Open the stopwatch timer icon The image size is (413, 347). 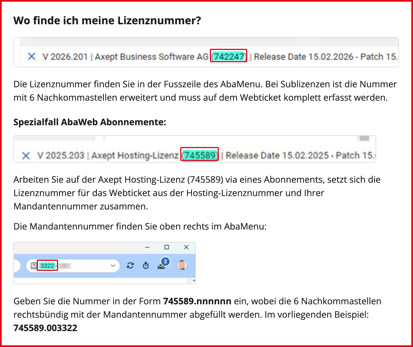tap(146, 266)
